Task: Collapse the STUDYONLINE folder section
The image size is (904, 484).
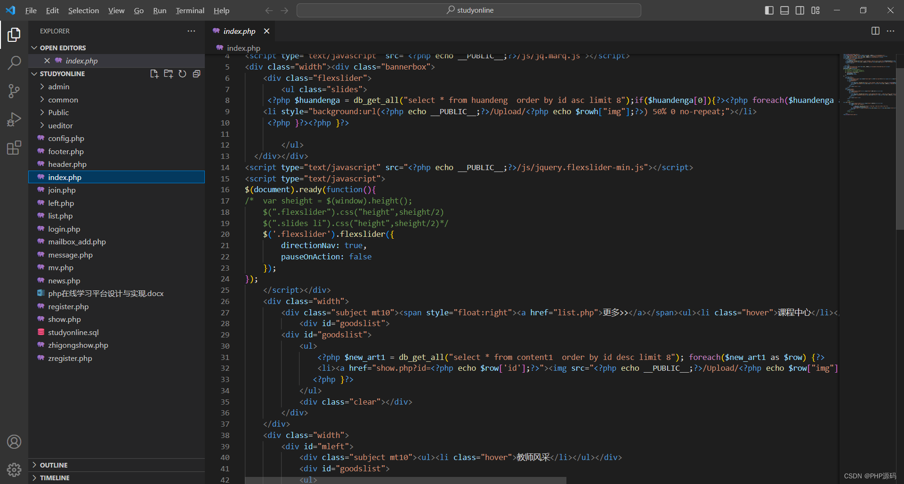Action: (62, 74)
